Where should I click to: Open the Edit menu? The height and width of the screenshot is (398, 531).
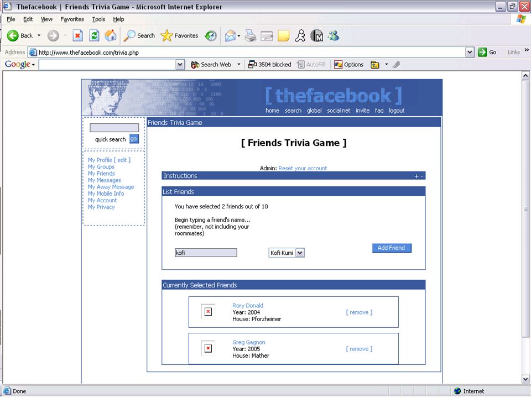28,19
